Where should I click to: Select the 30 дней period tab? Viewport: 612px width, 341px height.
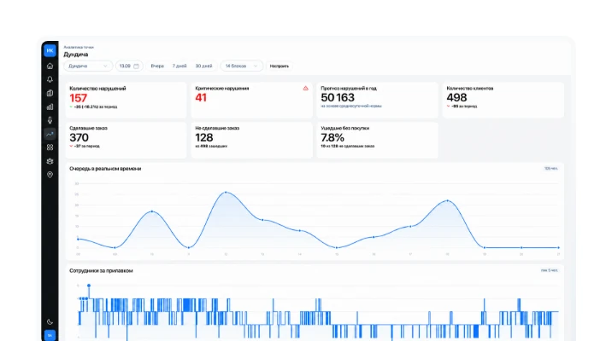[x=203, y=66]
